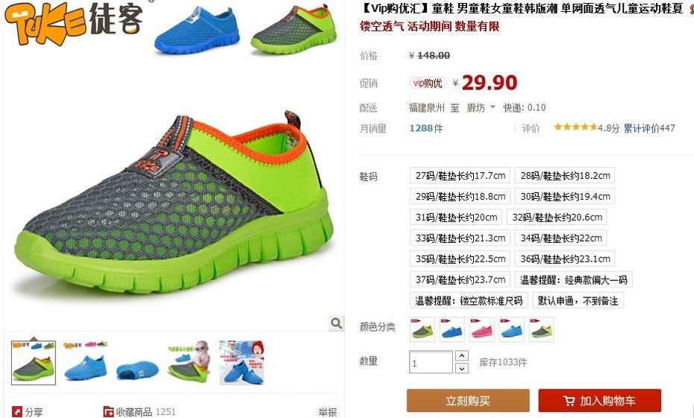Screen dimensions: 694x418
Task: Select the baby with shoe thumbnail
Action: pos(189,361)
